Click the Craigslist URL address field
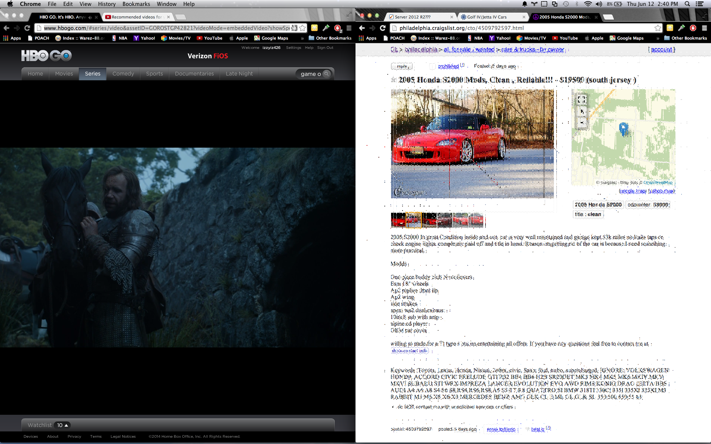This screenshot has height=444, width=711. tap(518, 28)
